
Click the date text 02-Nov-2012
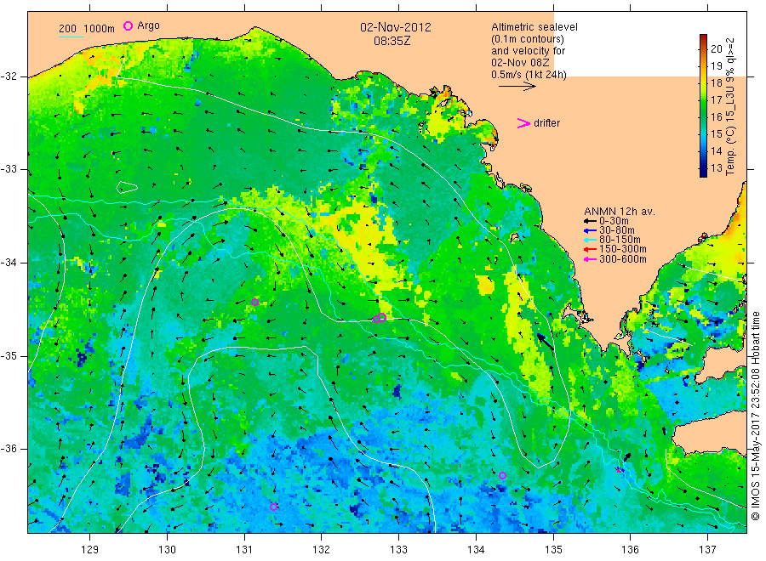396,27
